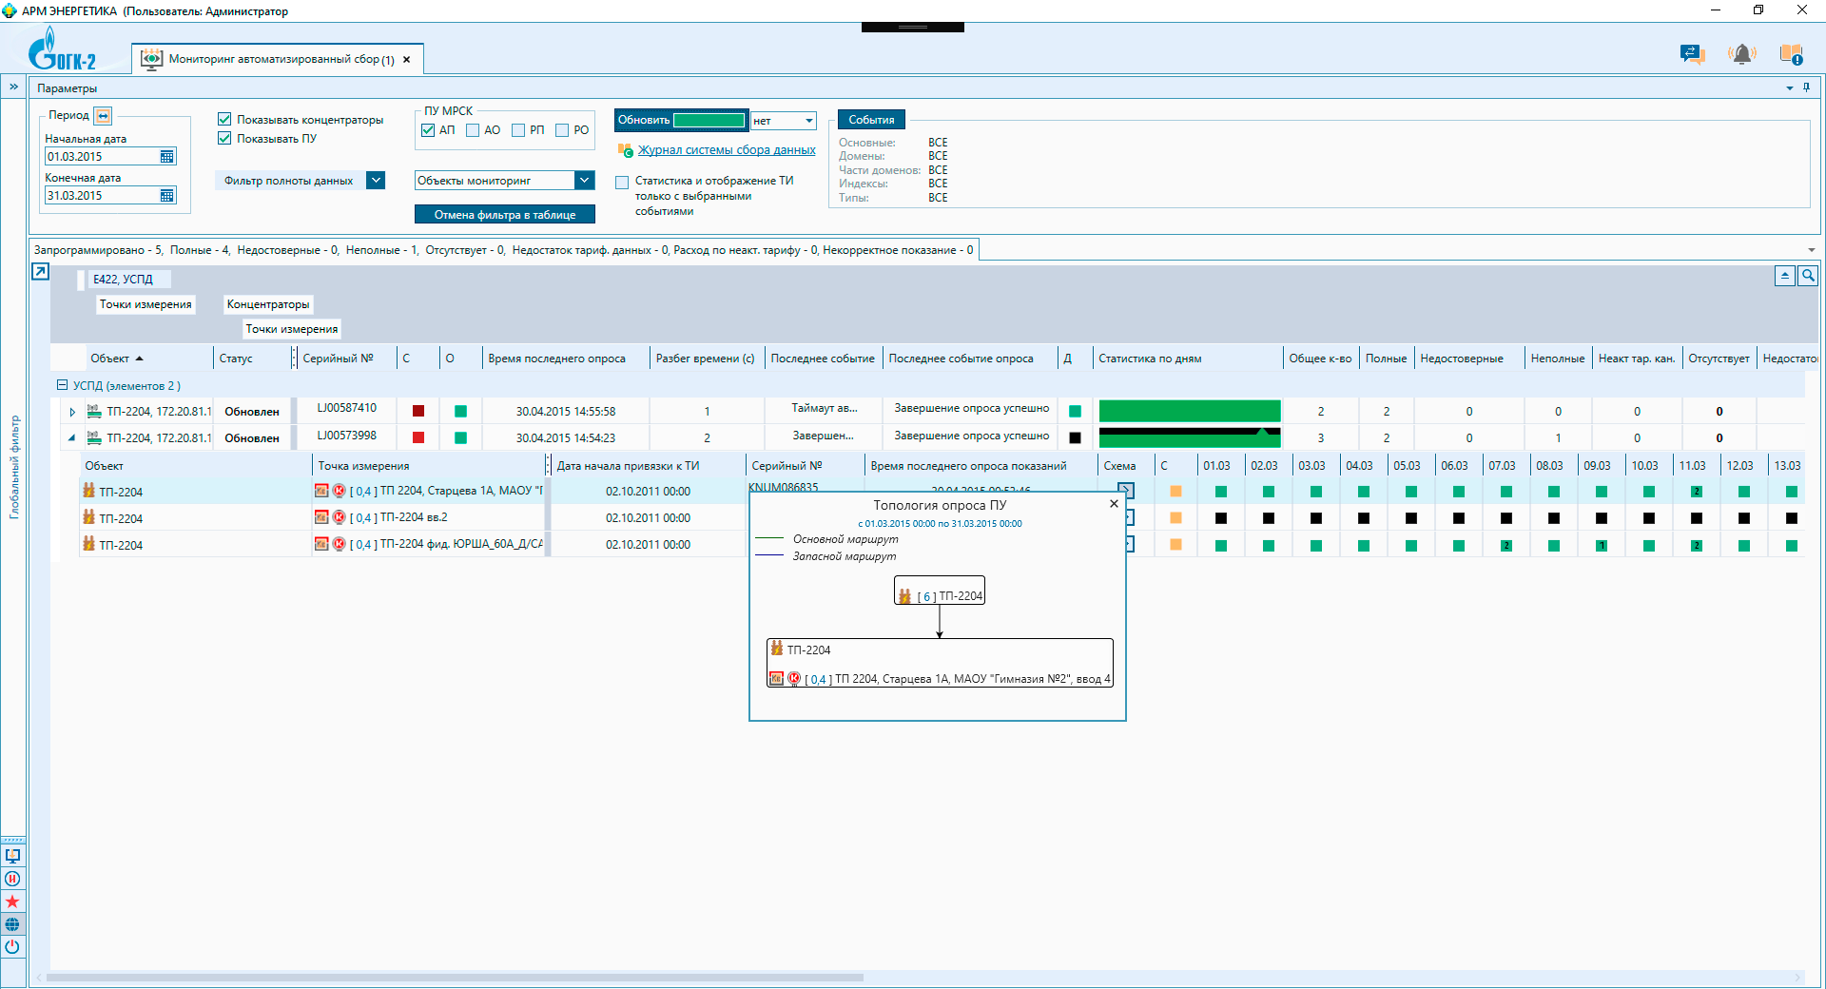Click green refresh progress bar next to Обновить

pyautogui.click(x=709, y=121)
